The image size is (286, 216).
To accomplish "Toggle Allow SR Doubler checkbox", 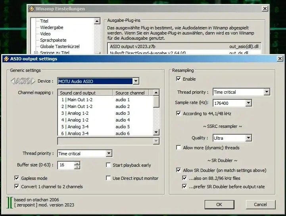I will coord(179,170).
